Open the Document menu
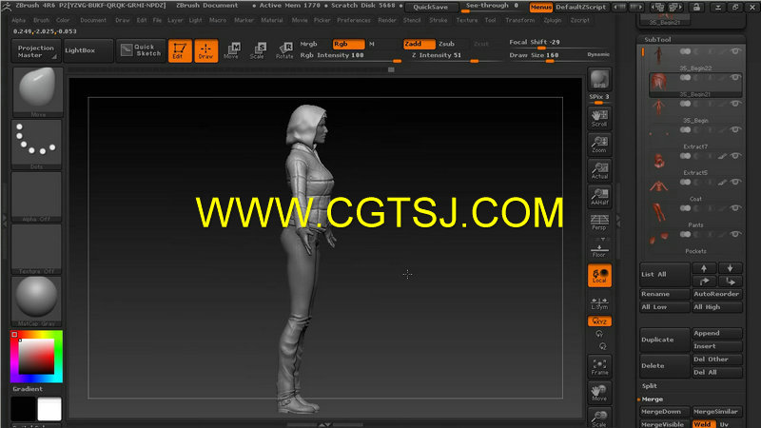761x428 pixels. (93, 20)
